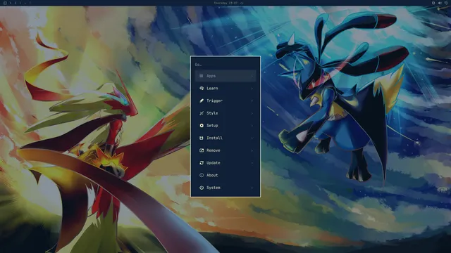Select the Style menu label
The height and width of the screenshot is (253, 451).
coord(212,113)
